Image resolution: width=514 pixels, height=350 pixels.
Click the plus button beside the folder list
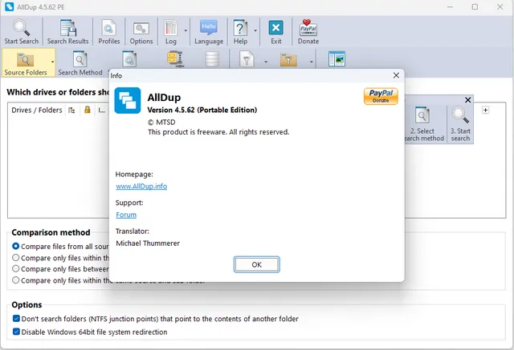(485, 111)
